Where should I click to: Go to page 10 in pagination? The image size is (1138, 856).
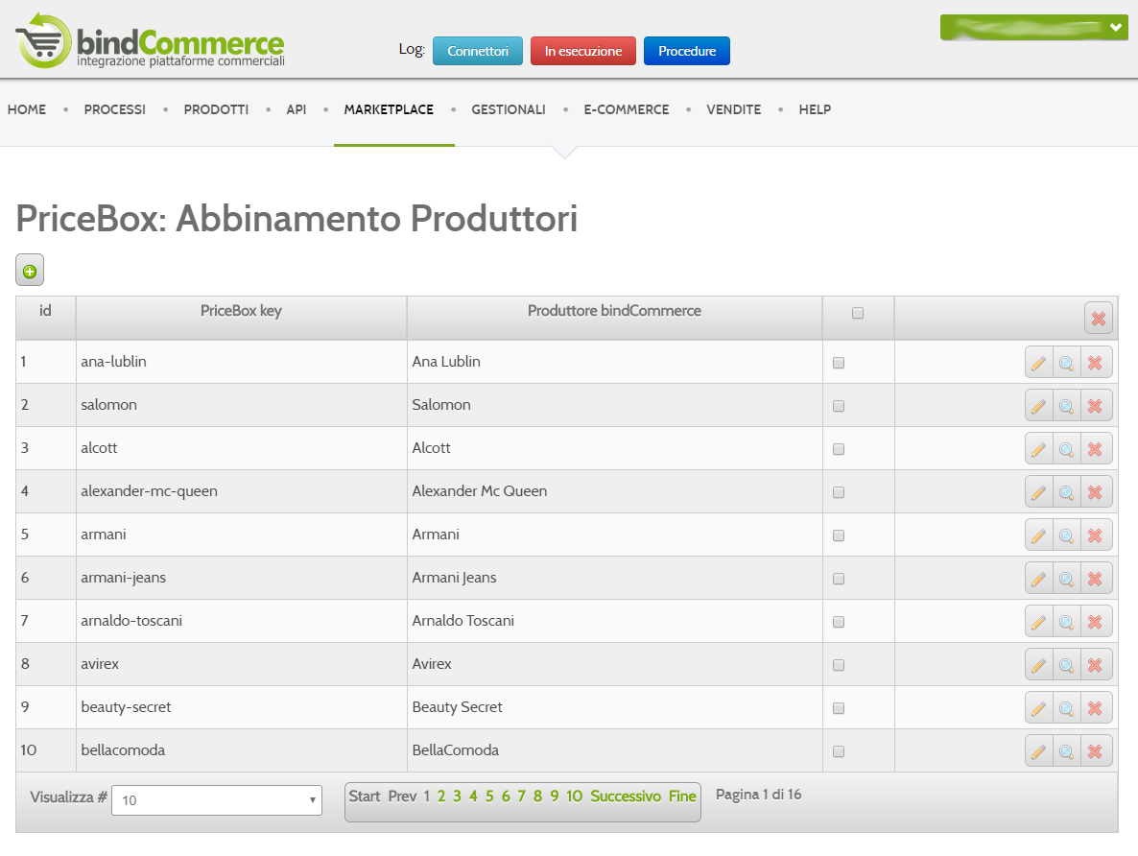pos(574,797)
